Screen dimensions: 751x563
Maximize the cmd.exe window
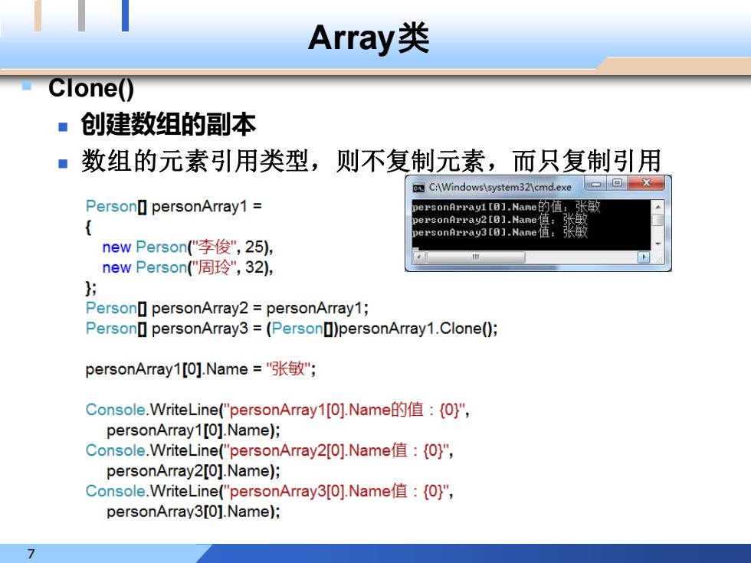tap(617, 184)
